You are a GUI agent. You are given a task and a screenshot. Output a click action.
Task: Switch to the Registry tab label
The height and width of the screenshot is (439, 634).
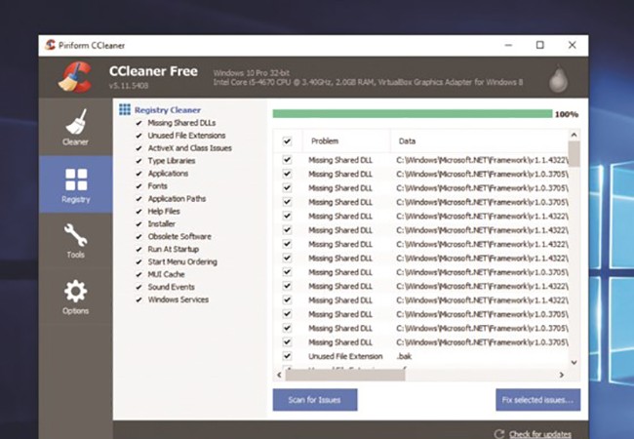click(x=76, y=199)
